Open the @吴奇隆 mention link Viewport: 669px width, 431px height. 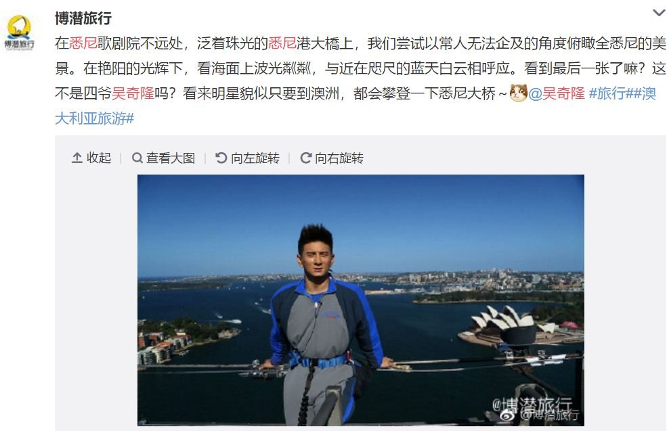(557, 93)
